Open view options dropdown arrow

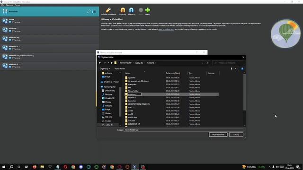coord(236,68)
